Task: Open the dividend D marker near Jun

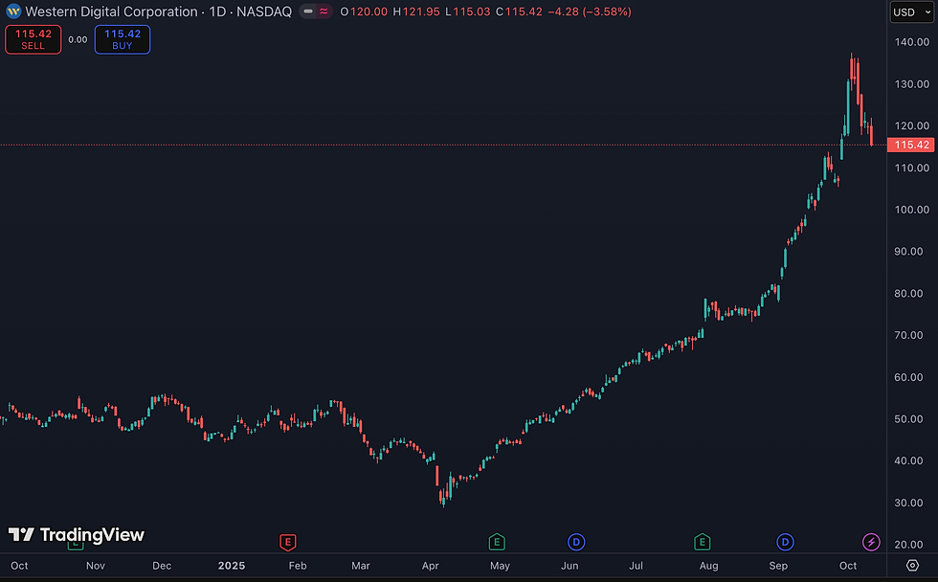Action: coord(576,543)
